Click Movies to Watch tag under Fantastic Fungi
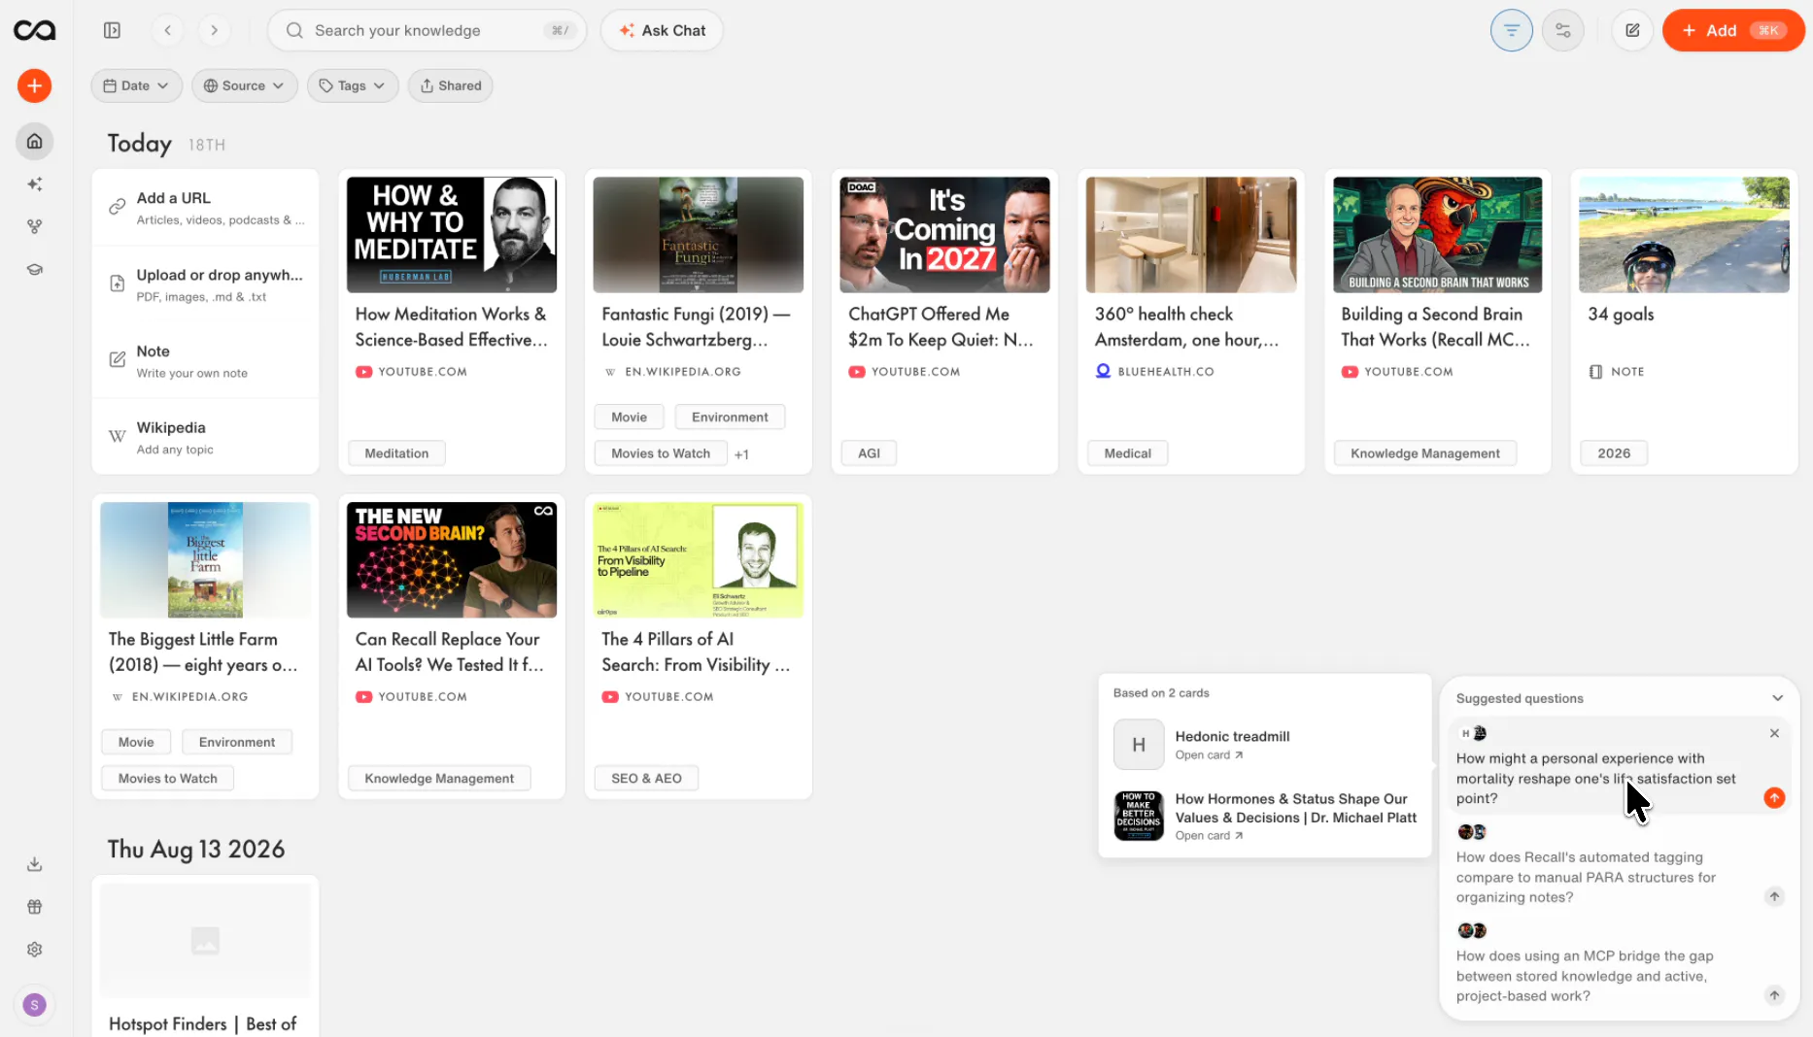1813x1037 pixels. 661,453
